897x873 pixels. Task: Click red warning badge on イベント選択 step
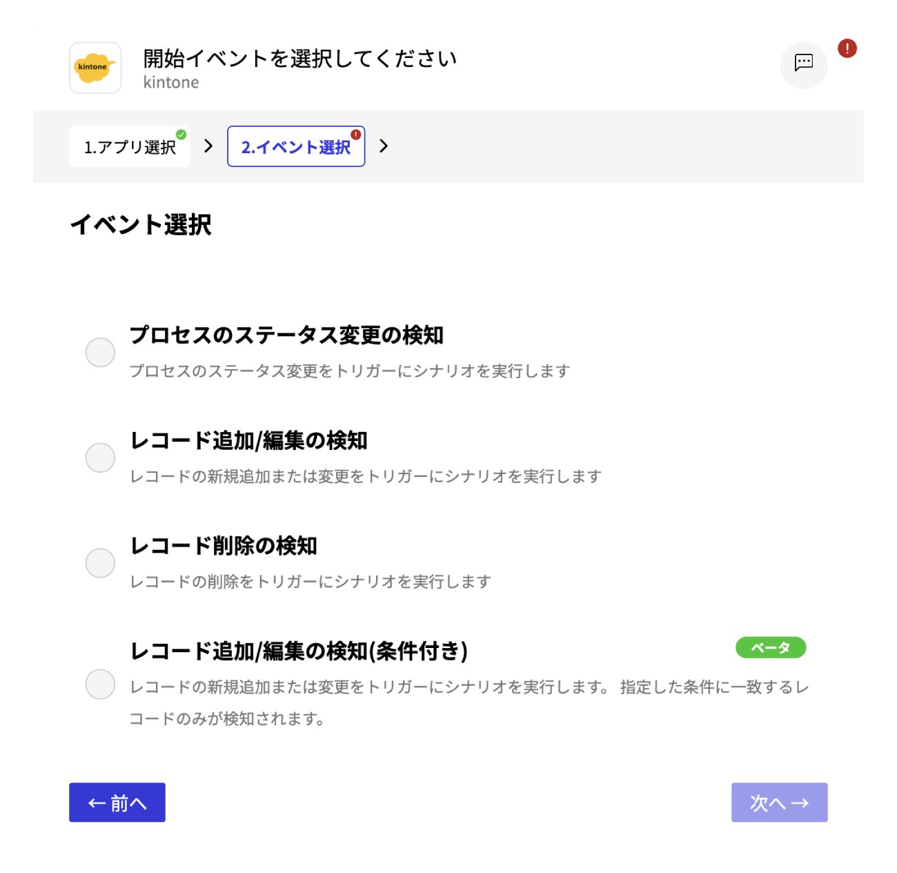tap(355, 135)
